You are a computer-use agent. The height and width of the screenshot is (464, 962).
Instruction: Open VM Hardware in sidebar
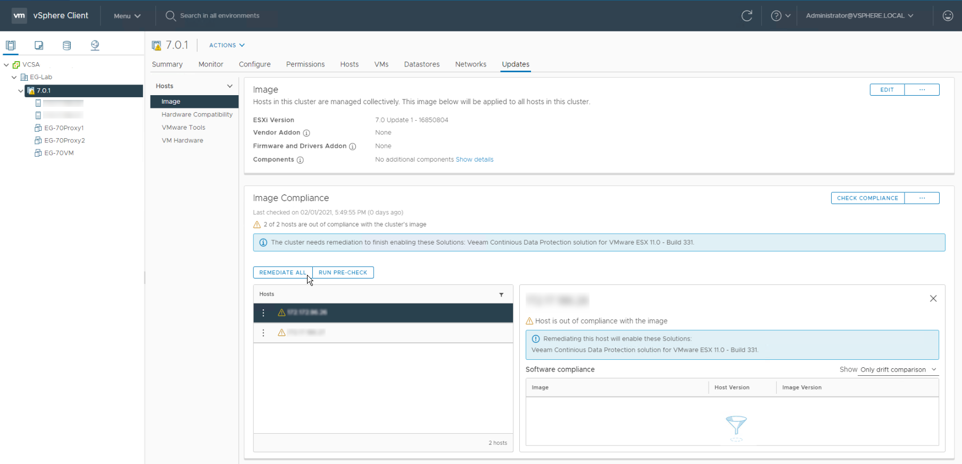pyautogui.click(x=182, y=141)
